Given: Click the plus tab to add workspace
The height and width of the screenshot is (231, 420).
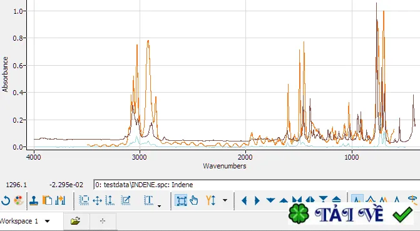Looking at the screenshot, I should point(103,221).
